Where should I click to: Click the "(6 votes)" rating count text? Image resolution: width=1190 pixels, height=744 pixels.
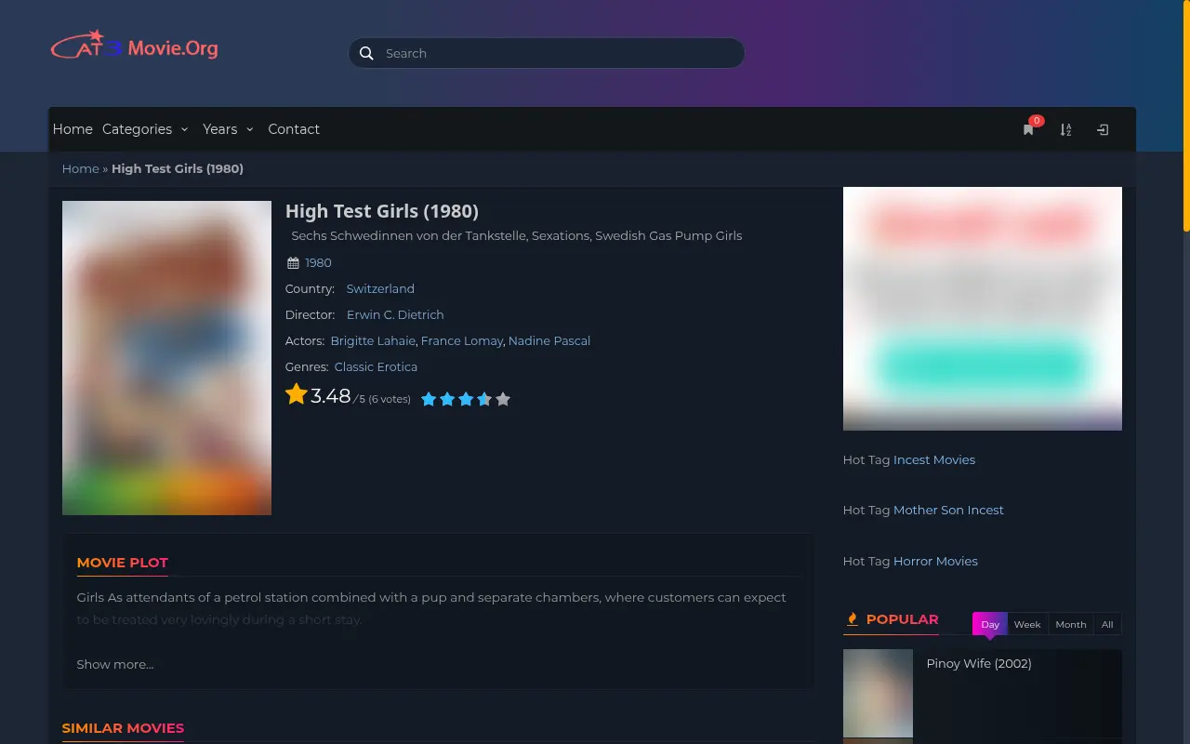click(x=390, y=399)
